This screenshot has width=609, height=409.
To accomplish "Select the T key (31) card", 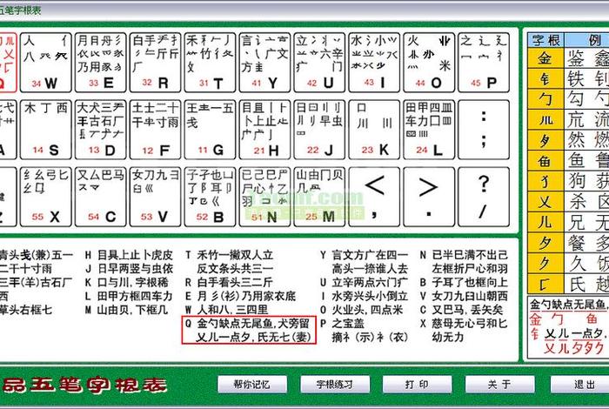I will (x=211, y=63).
